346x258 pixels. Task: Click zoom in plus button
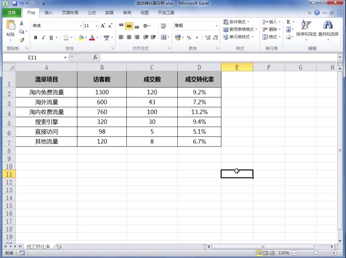click(334, 253)
